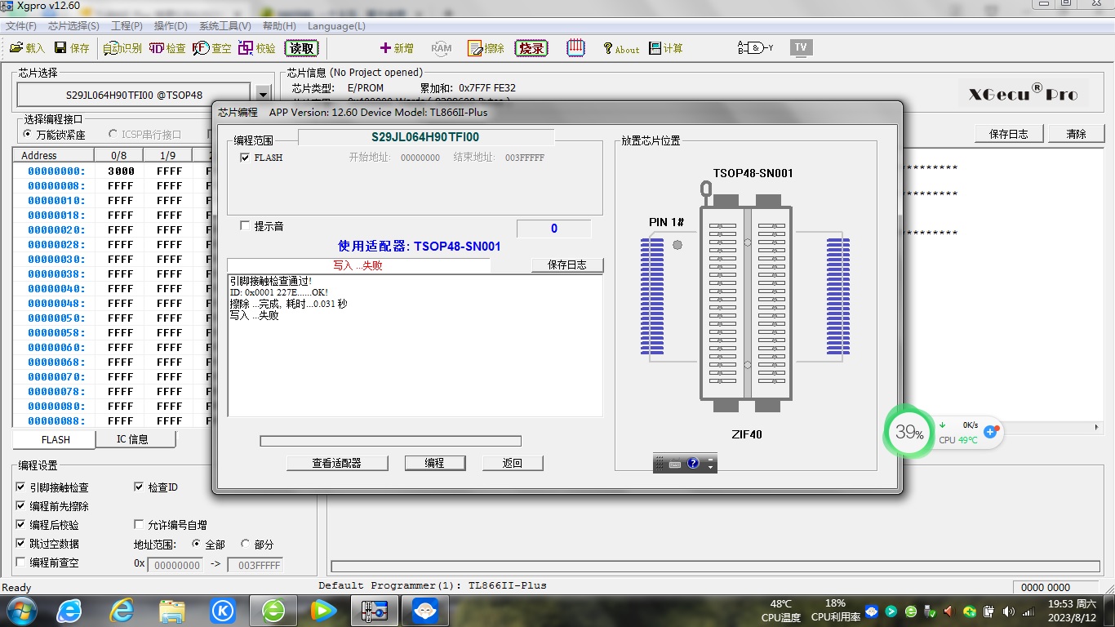
Task: Toggle the 提示音 (beep sound) checkbox
Action: pos(245,226)
